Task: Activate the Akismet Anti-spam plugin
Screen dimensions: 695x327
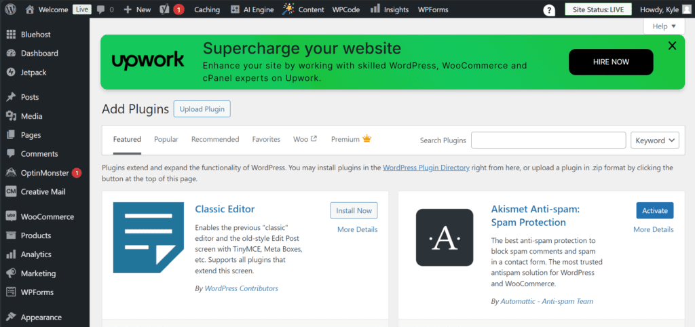Action: pos(655,210)
